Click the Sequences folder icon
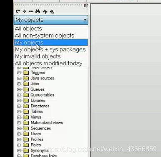161x157 pixels. point(26,128)
